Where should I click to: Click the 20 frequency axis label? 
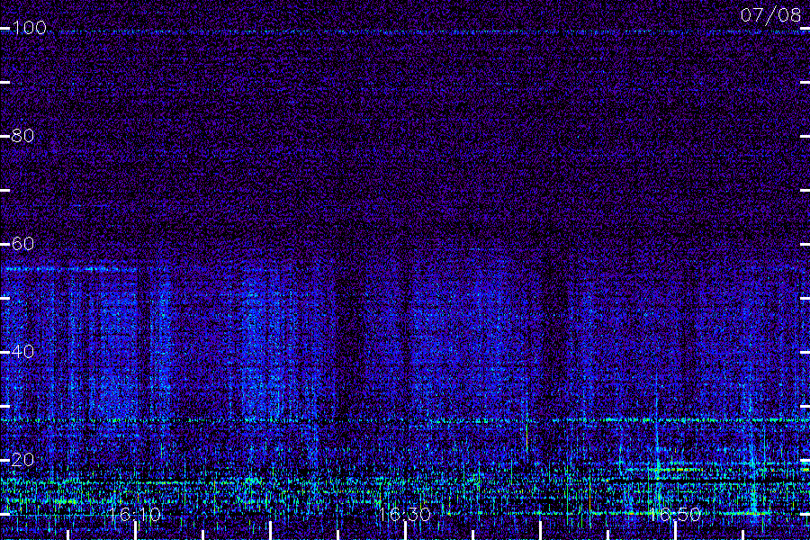(x=22, y=459)
